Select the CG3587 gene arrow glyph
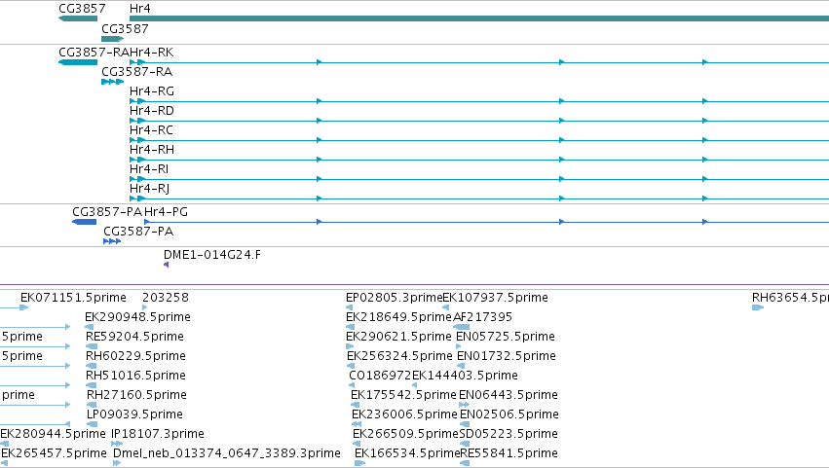829x468 pixels. [x=112, y=39]
